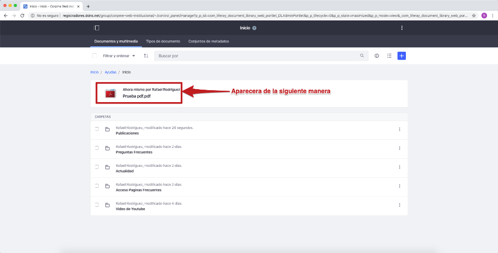Reload the page in browser
Viewport: 498px width, 253px height.
click(22, 15)
